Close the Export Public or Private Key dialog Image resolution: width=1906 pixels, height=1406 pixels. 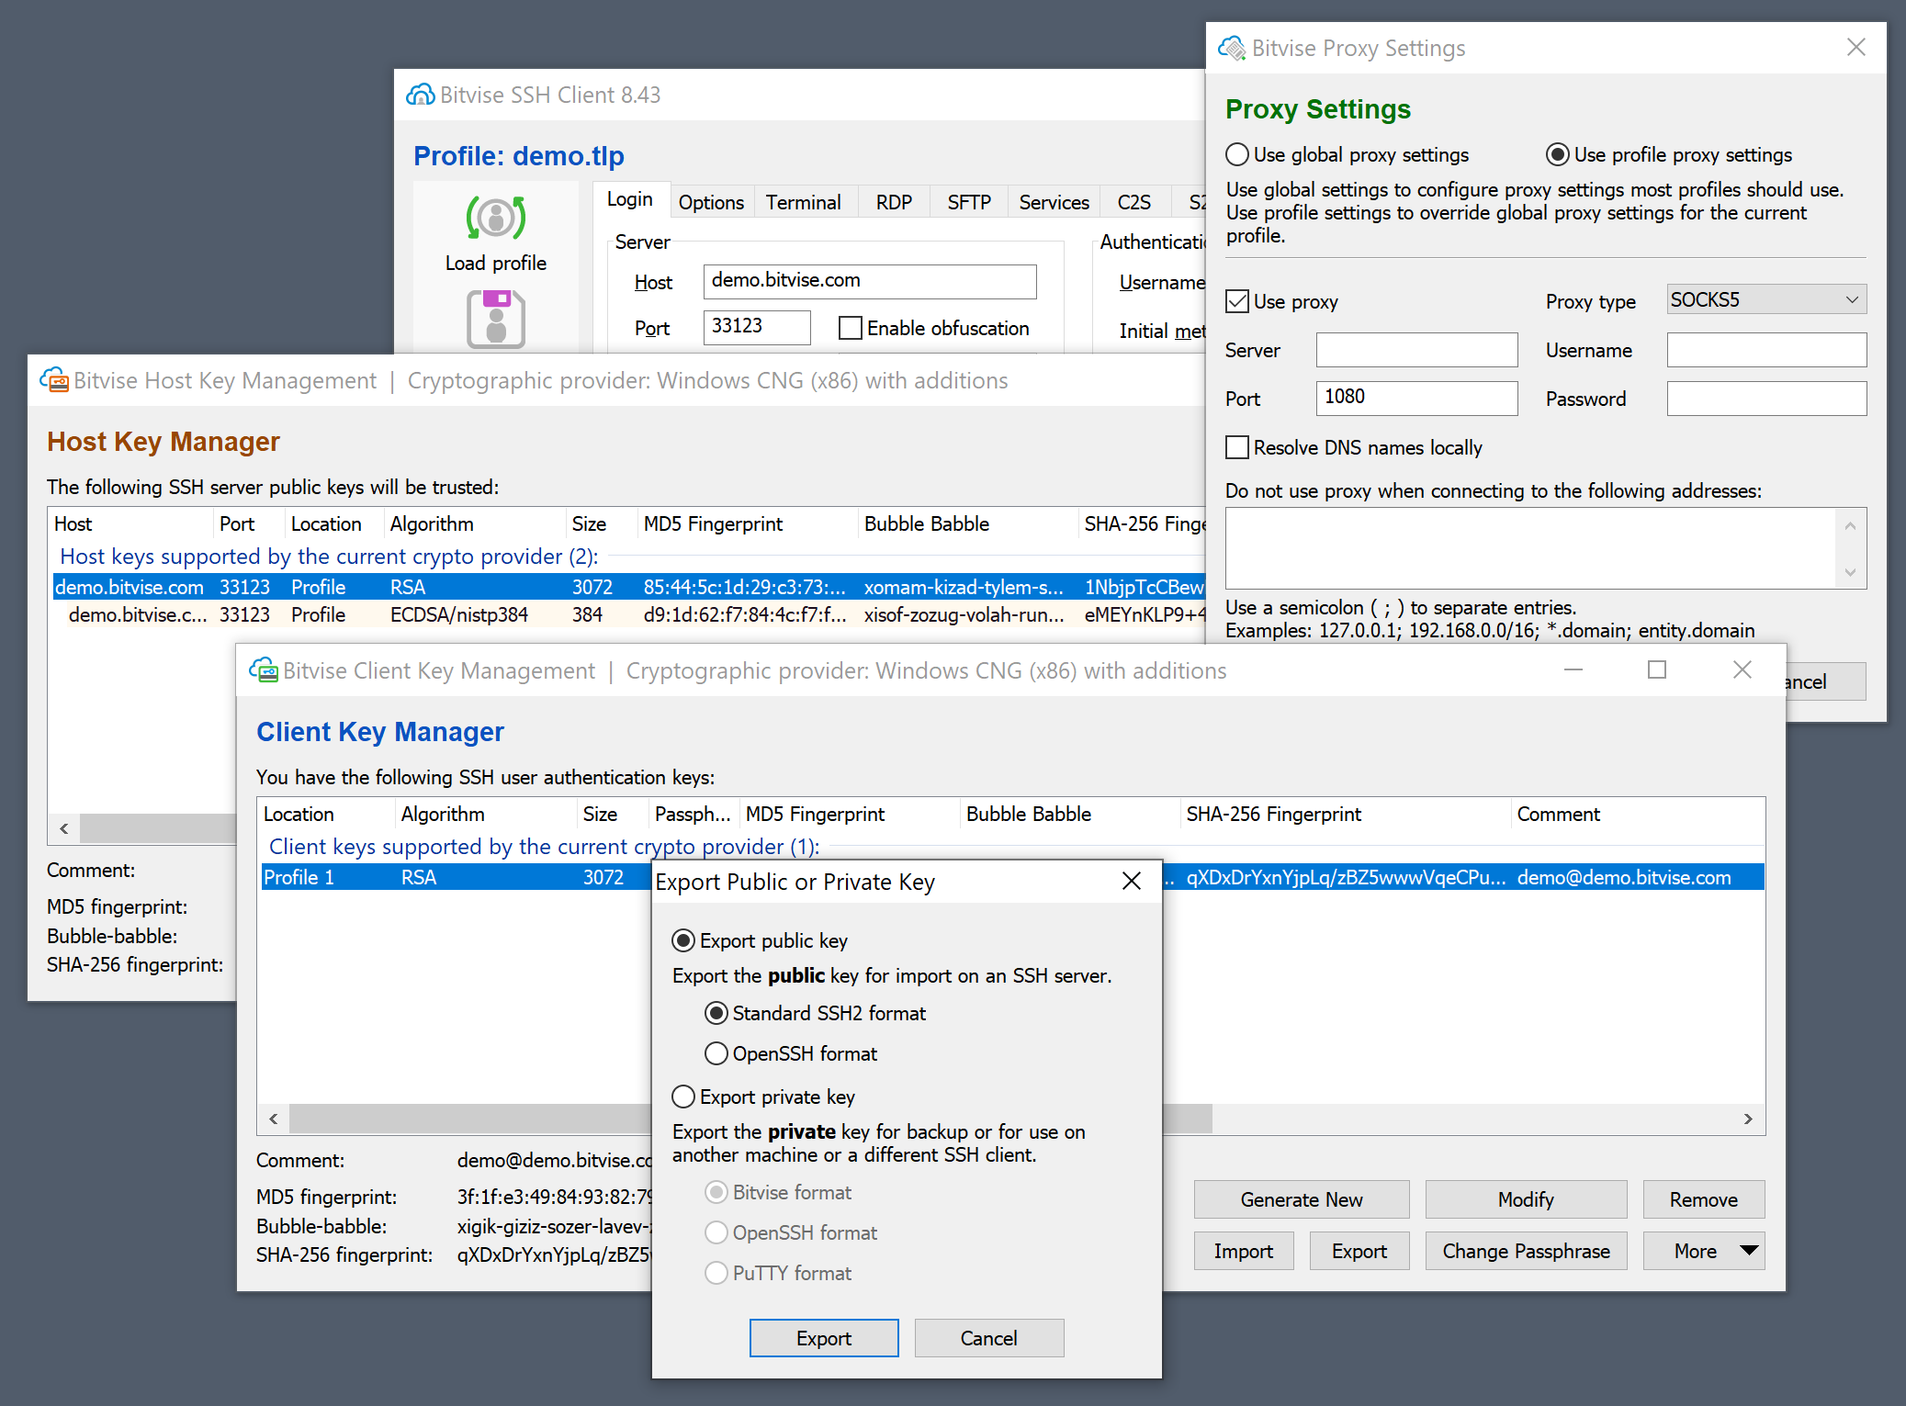[1132, 882]
